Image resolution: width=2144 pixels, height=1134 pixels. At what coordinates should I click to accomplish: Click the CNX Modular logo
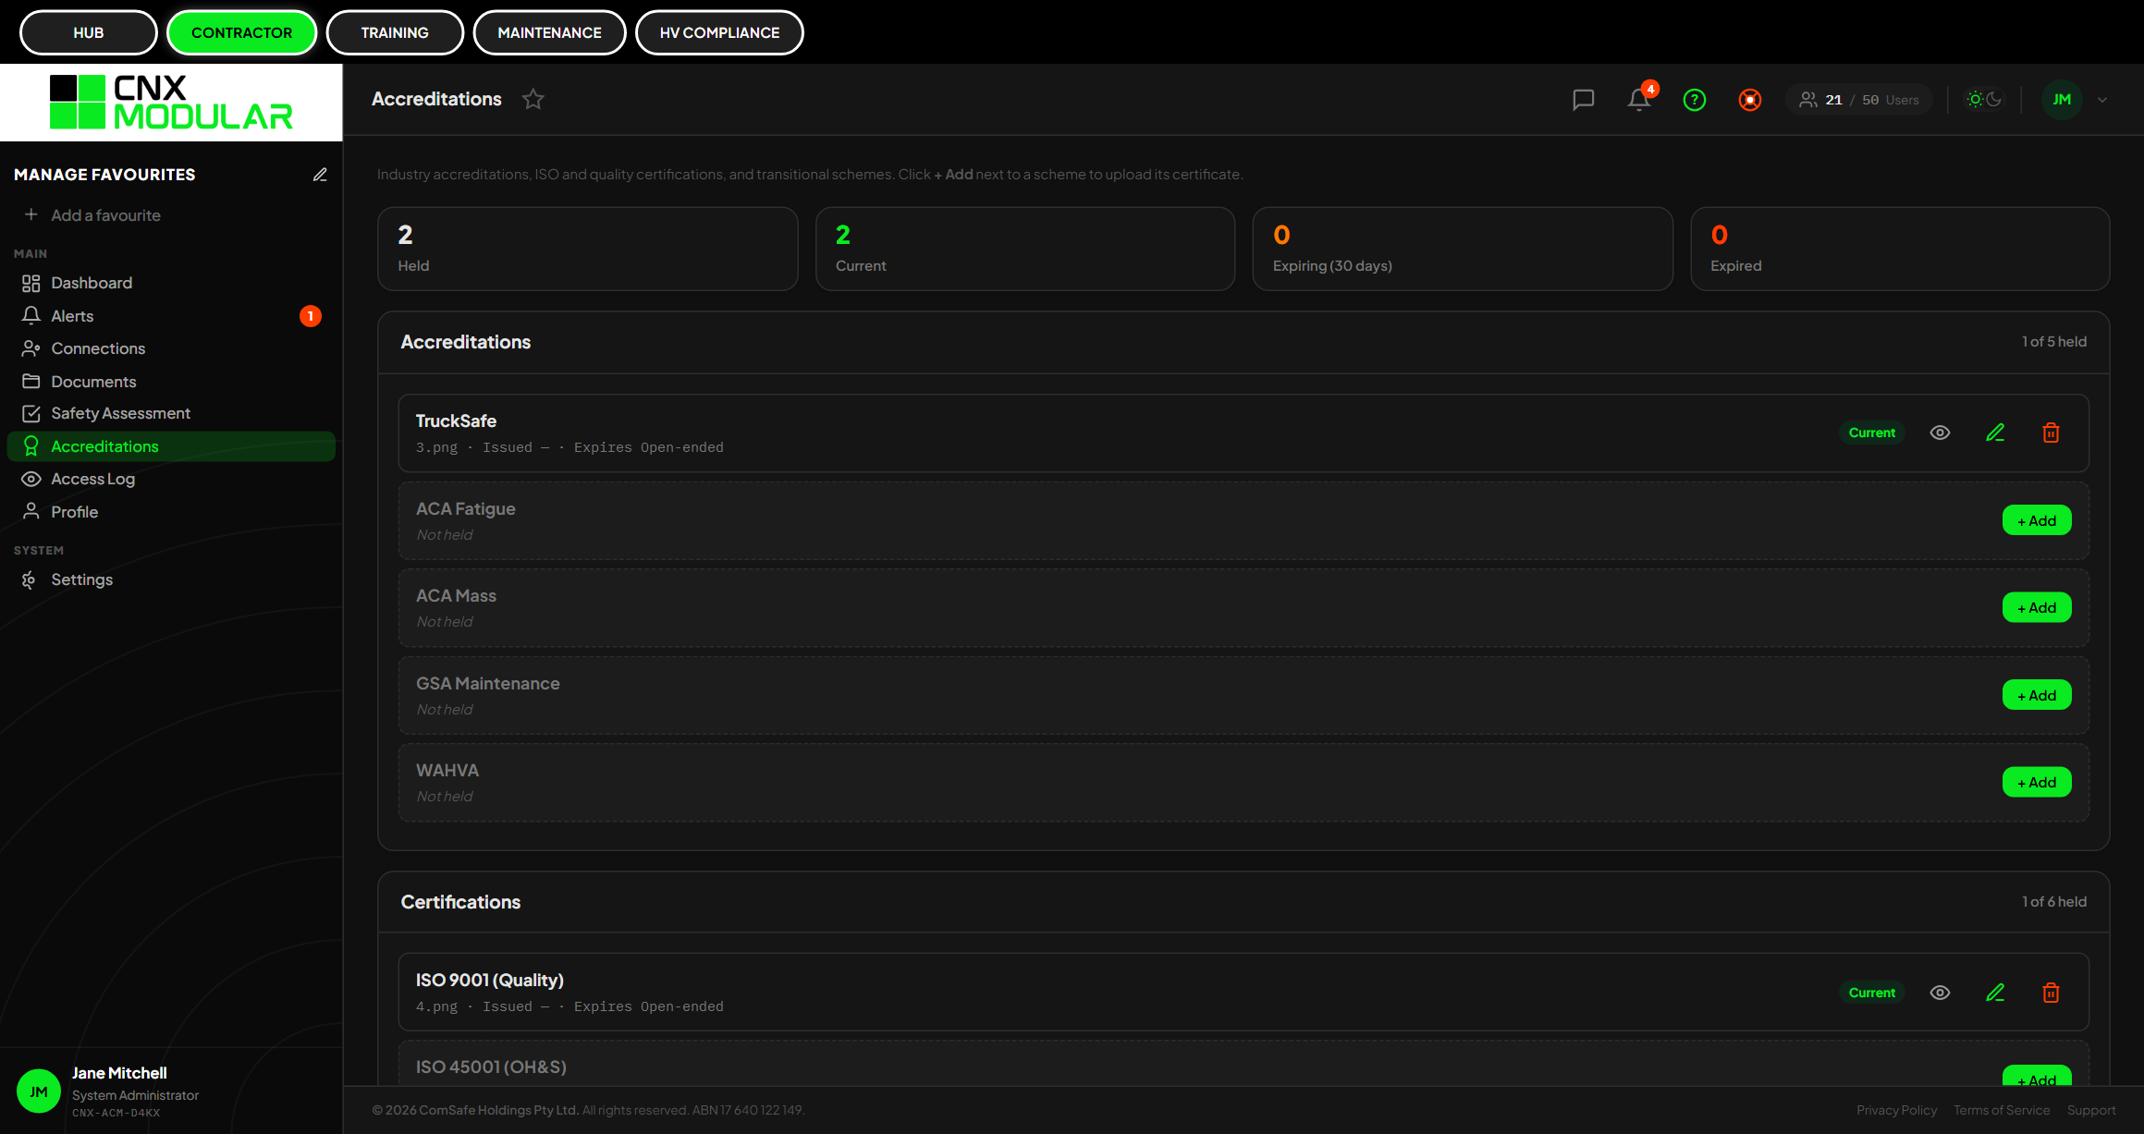coord(171,103)
